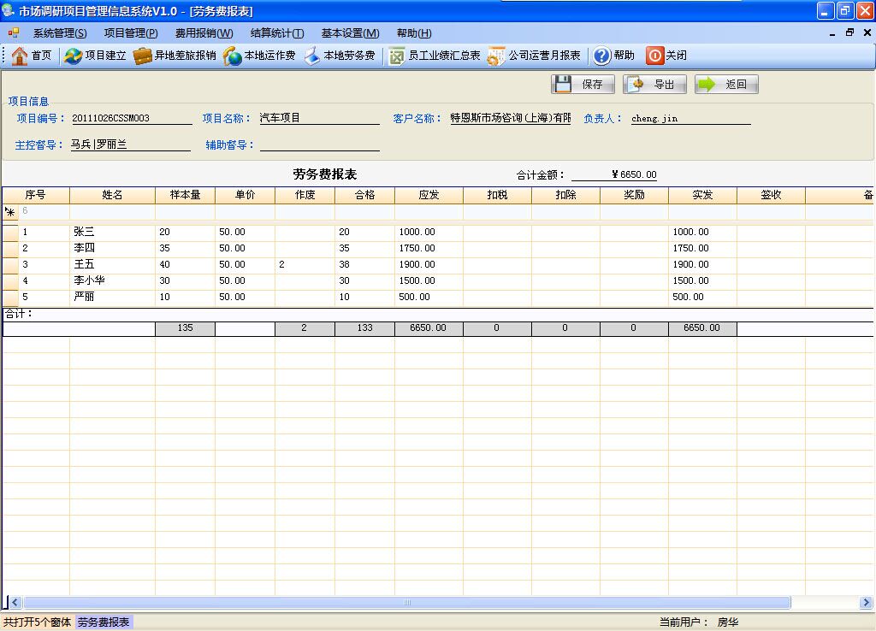This screenshot has width=876, height=631.
Task: Click the 辅助督导 input field
Action: click(x=319, y=144)
